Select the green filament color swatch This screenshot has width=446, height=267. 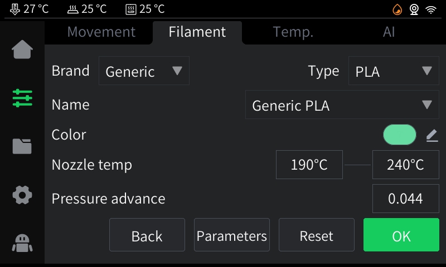pyautogui.click(x=399, y=135)
